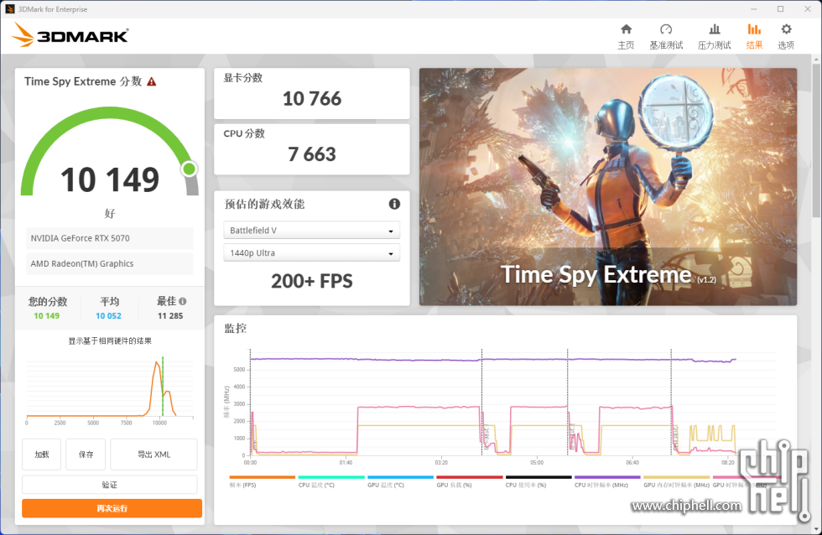
Task: Toggle the 帧率 (FPS) legend series
Action: click(x=243, y=485)
